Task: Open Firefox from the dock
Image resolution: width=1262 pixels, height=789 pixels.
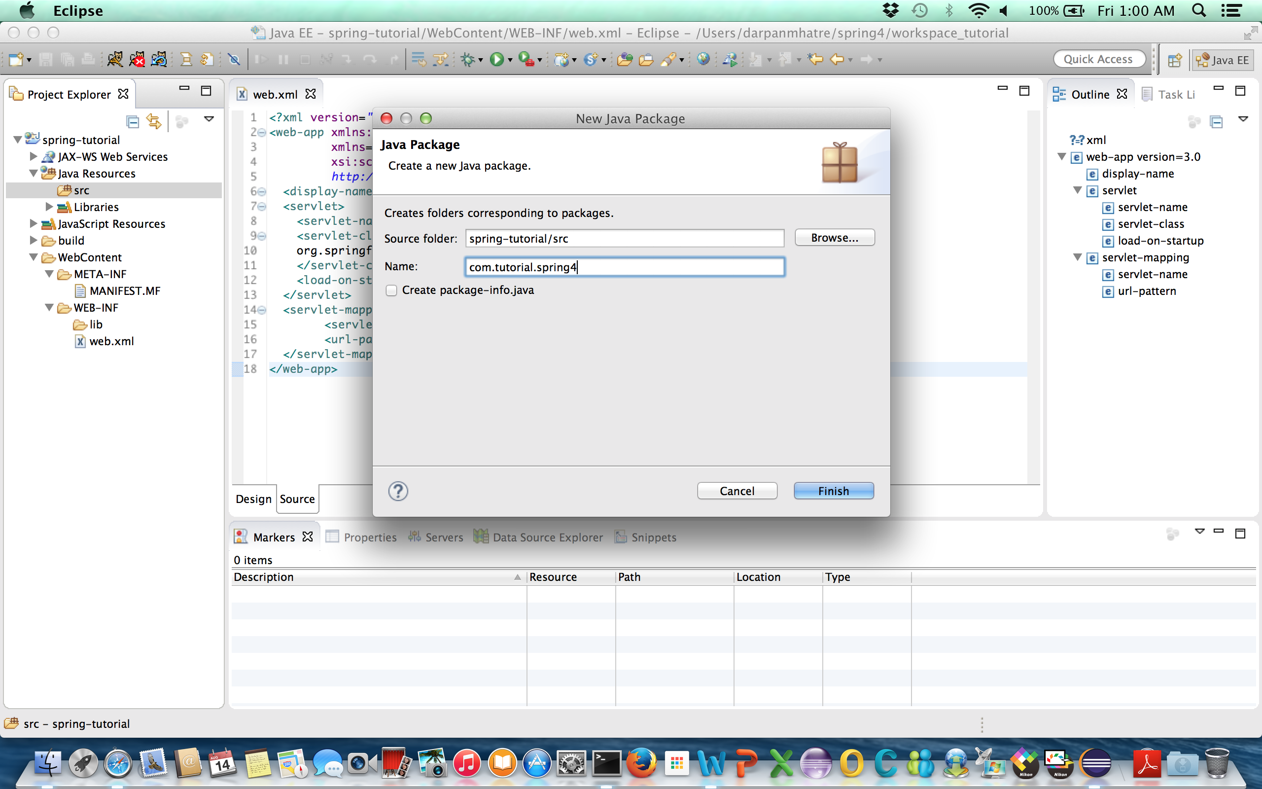Action: [x=641, y=763]
